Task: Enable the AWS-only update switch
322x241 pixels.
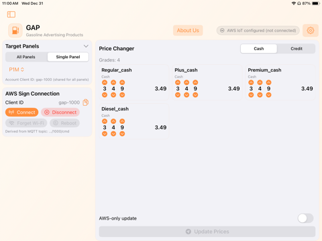Action: click(305, 218)
